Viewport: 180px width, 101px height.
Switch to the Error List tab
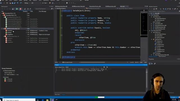(x=58, y=95)
